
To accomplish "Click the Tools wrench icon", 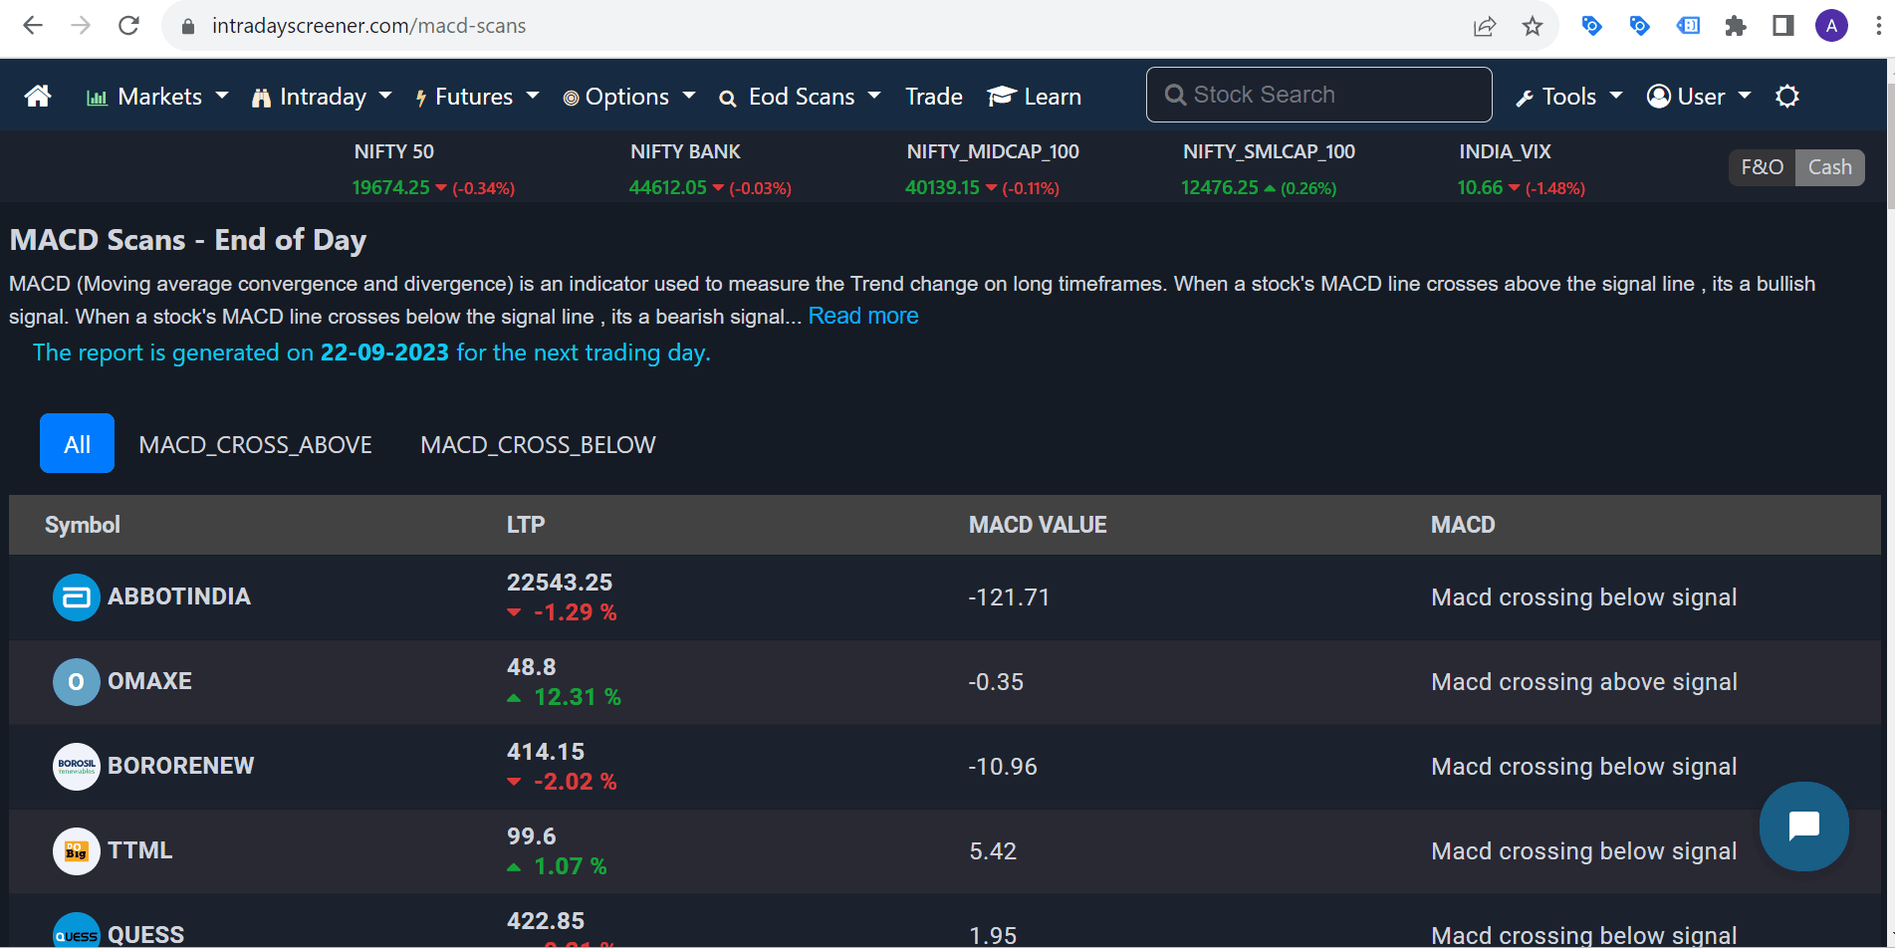I will tap(1527, 96).
